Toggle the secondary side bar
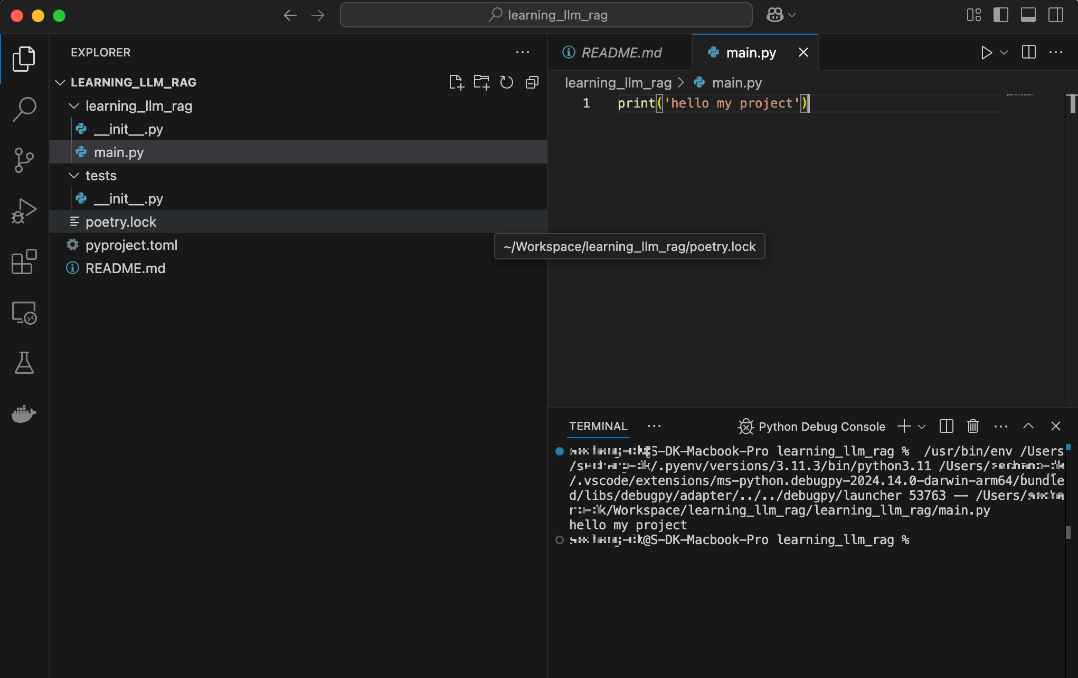Screen dimensions: 1078x678 click(x=1056, y=15)
